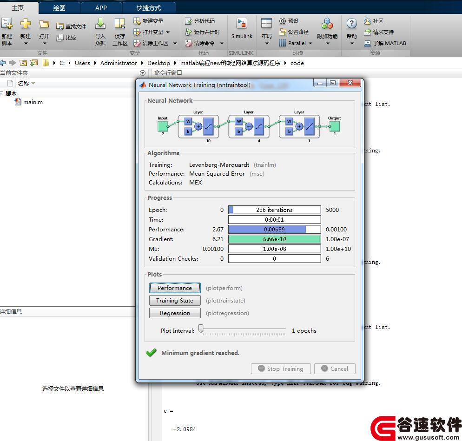Click the Clear Commands (清除命令) icon
462x441 pixels.
point(189,43)
